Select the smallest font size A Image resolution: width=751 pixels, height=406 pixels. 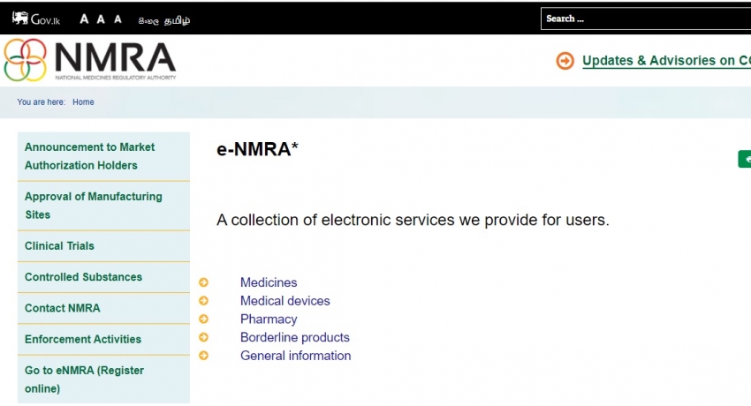coord(118,19)
